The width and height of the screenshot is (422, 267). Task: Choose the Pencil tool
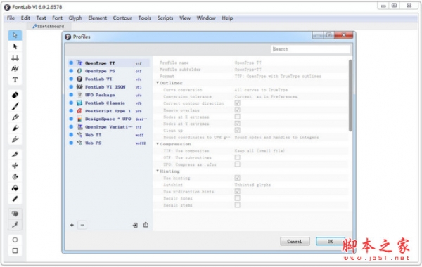coord(15,117)
